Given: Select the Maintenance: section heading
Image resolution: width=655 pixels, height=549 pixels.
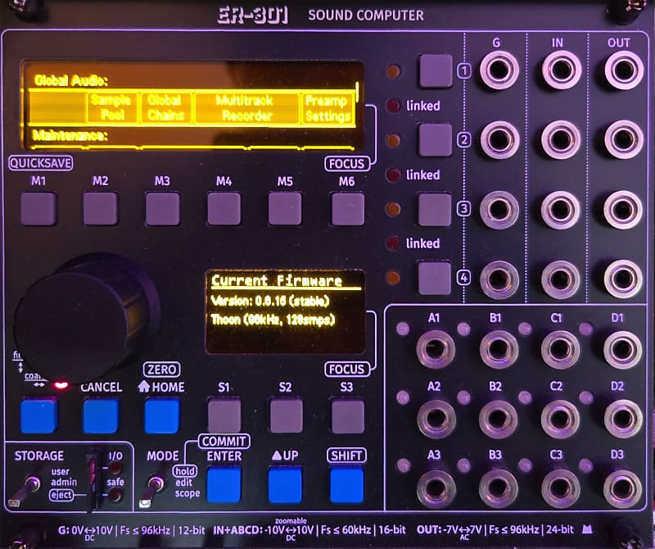Looking at the screenshot, I should coord(70,135).
